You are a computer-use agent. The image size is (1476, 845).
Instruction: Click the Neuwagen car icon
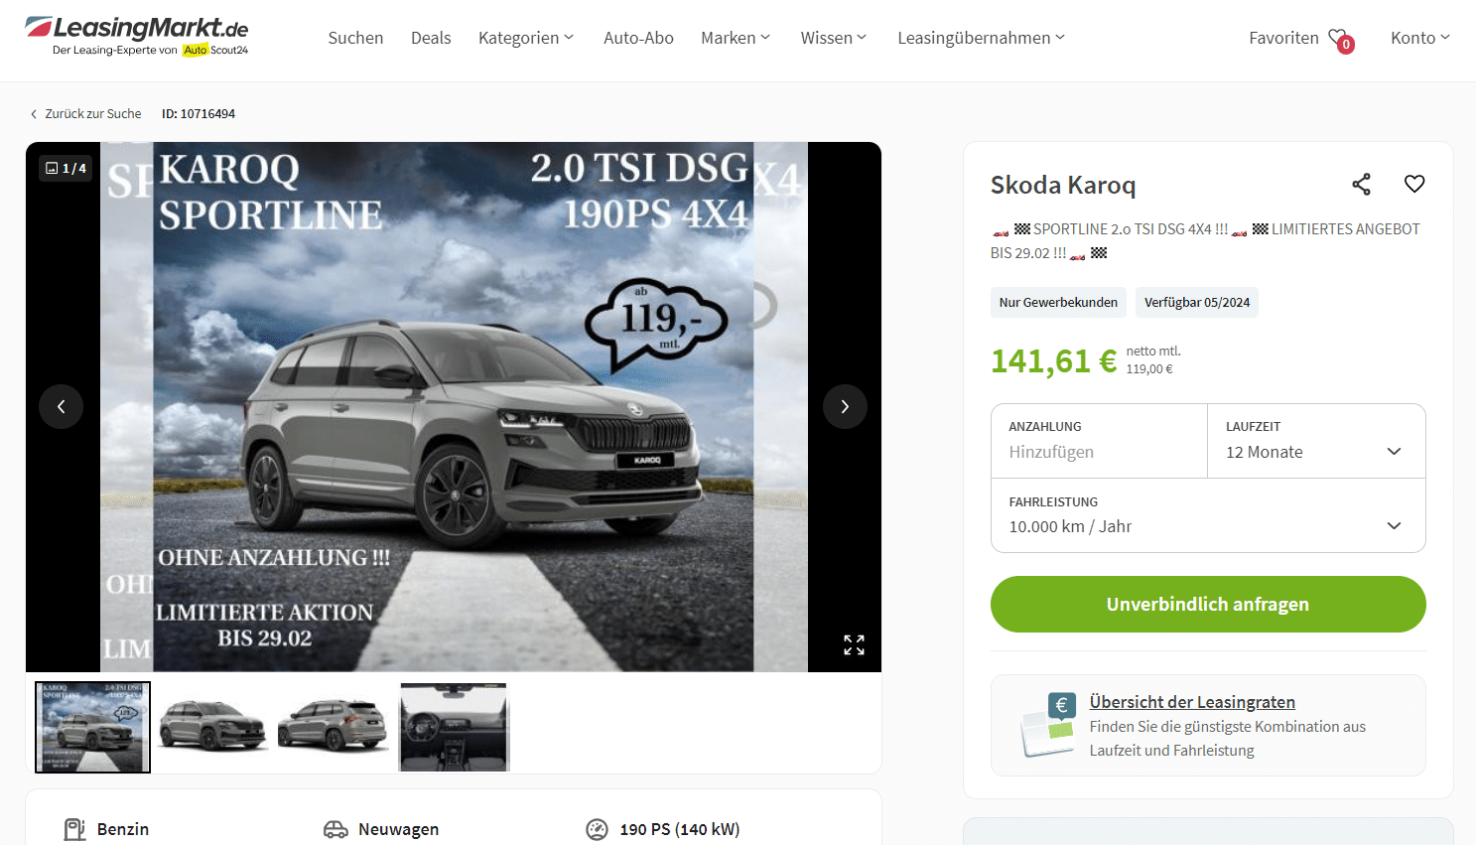tap(335, 829)
